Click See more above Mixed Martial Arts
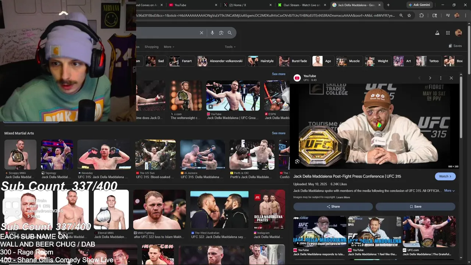The height and width of the screenshot is (265, 471). (x=279, y=74)
